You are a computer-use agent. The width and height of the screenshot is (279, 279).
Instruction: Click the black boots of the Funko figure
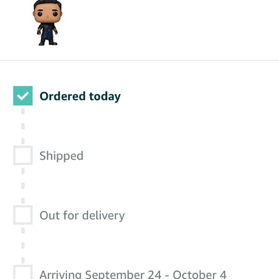tap(48, 42)
